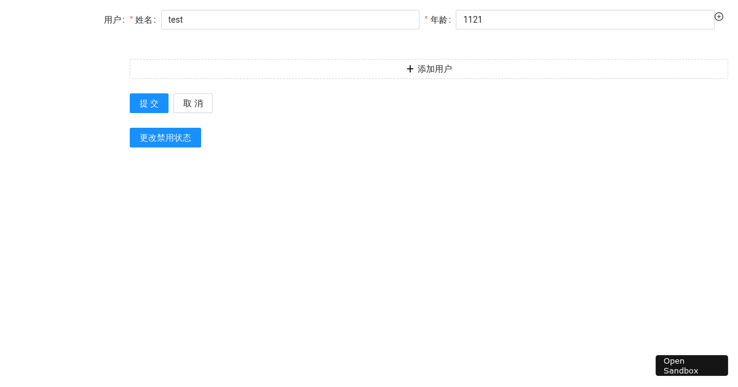The height and width of the screenshot is (387, 738).
Task: Submit the form using the 提交 button
Action: [149, 103]
